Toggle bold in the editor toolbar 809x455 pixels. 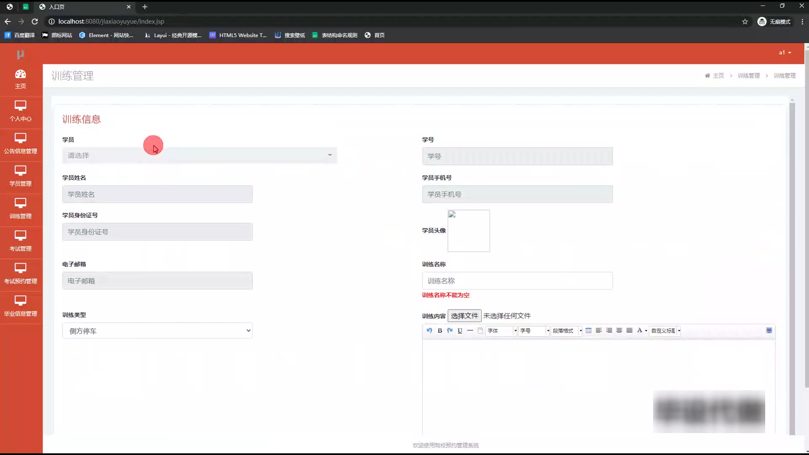click(439, 331)
